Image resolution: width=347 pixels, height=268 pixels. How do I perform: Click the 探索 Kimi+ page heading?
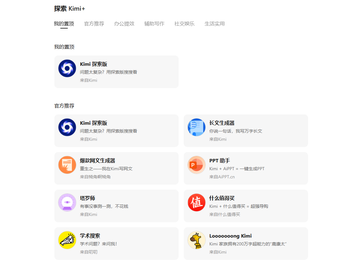click(69, 8)
